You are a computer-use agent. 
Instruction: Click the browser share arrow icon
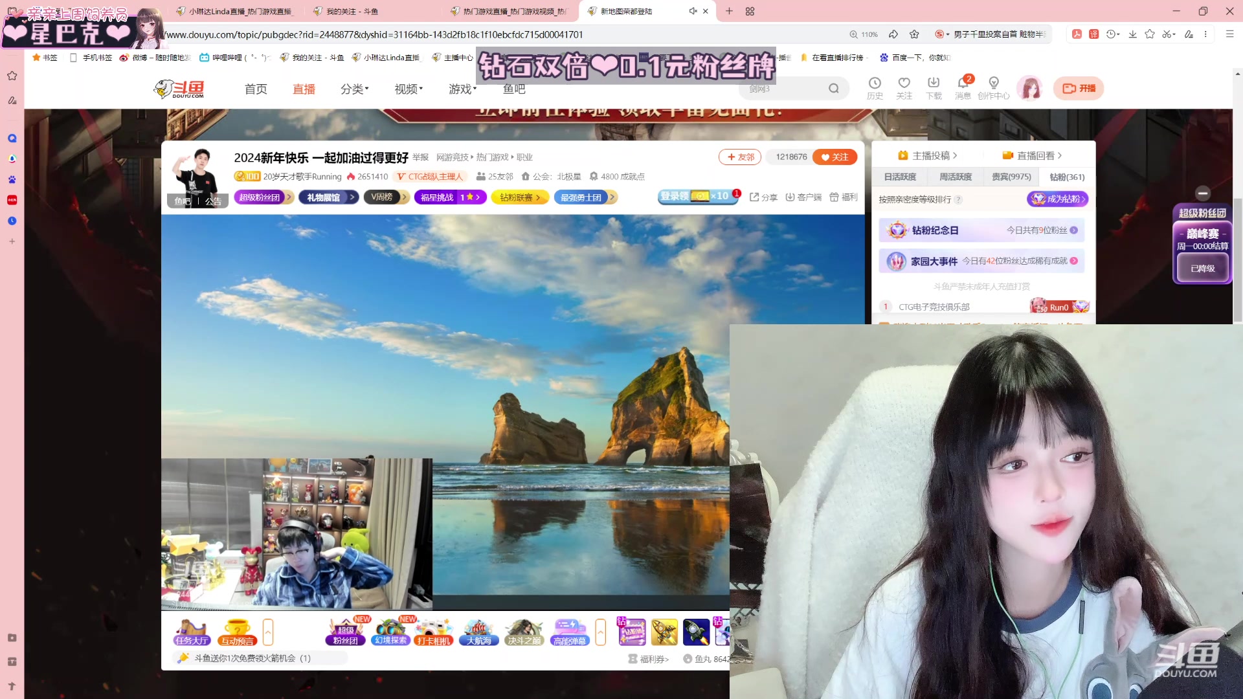tap(893, 34)
